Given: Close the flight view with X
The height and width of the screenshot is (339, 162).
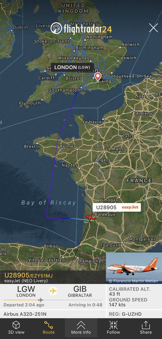Looking at the screenshot, I should 153,28.
